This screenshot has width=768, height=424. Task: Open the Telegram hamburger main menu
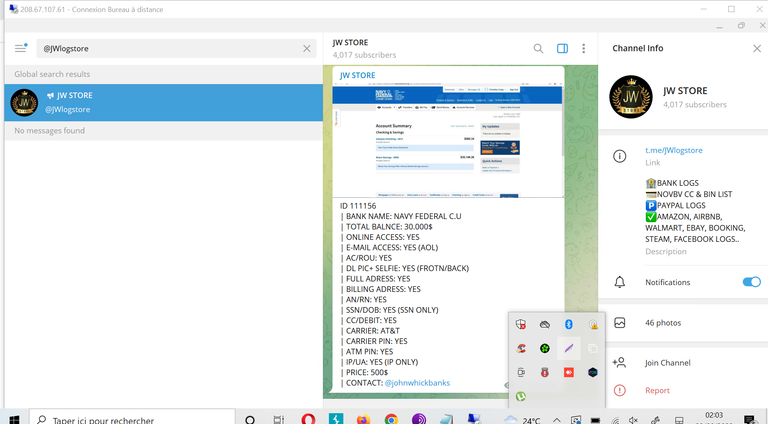point(20,48)
